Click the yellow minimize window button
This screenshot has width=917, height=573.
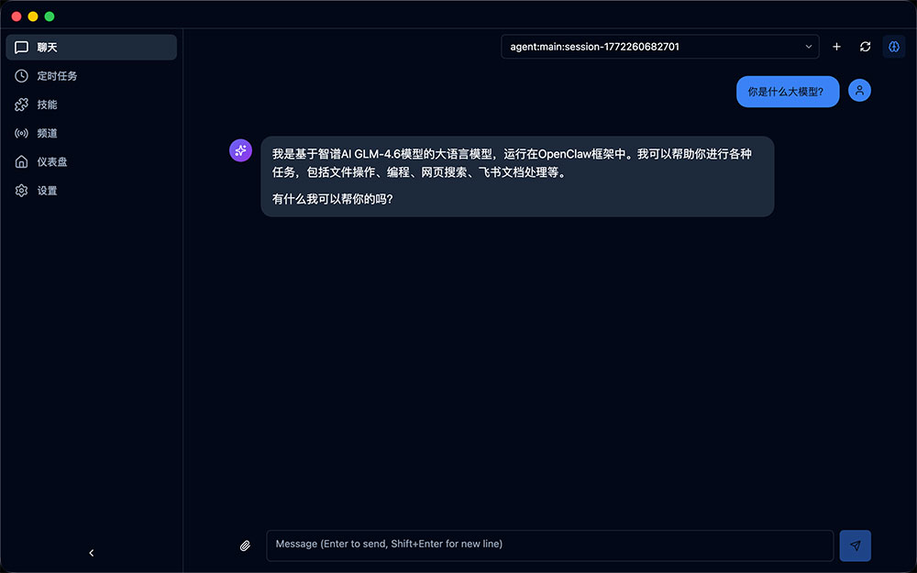click(33, 17)
